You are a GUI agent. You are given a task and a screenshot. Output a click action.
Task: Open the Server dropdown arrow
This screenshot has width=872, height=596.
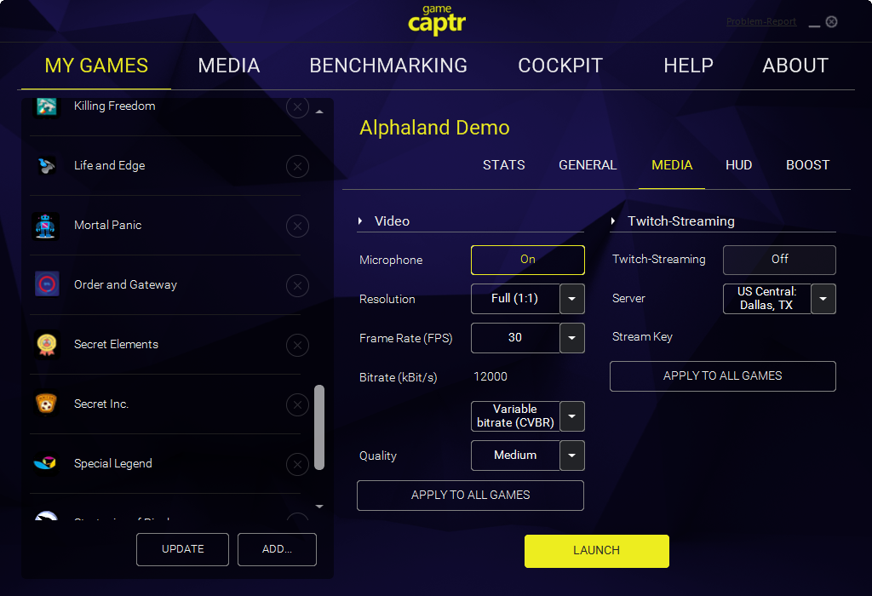coord(823,299)
